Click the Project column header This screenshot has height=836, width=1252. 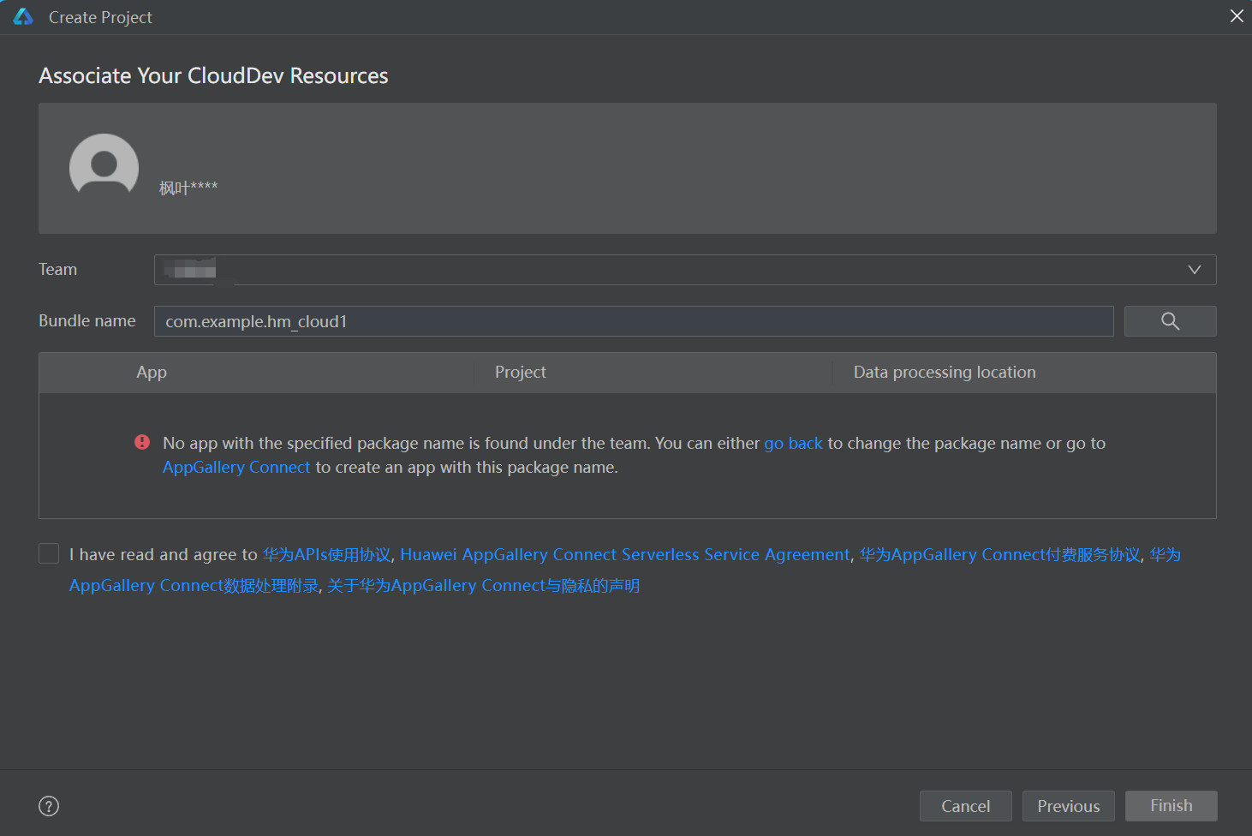520,373
